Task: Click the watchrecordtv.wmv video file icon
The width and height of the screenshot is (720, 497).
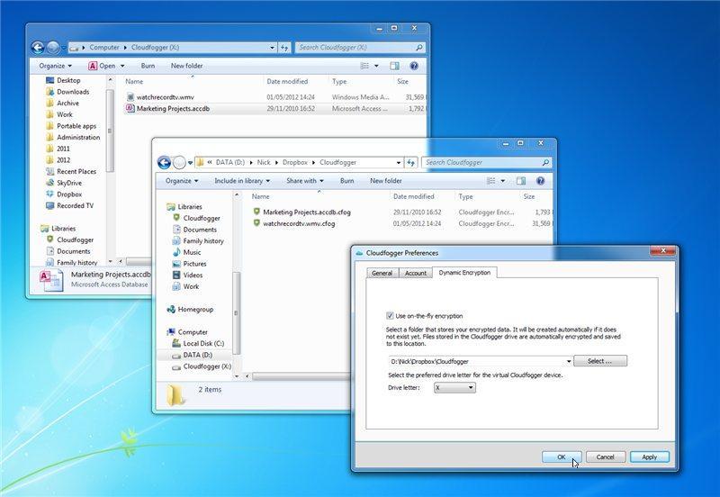Action: (x=130, y=96)
